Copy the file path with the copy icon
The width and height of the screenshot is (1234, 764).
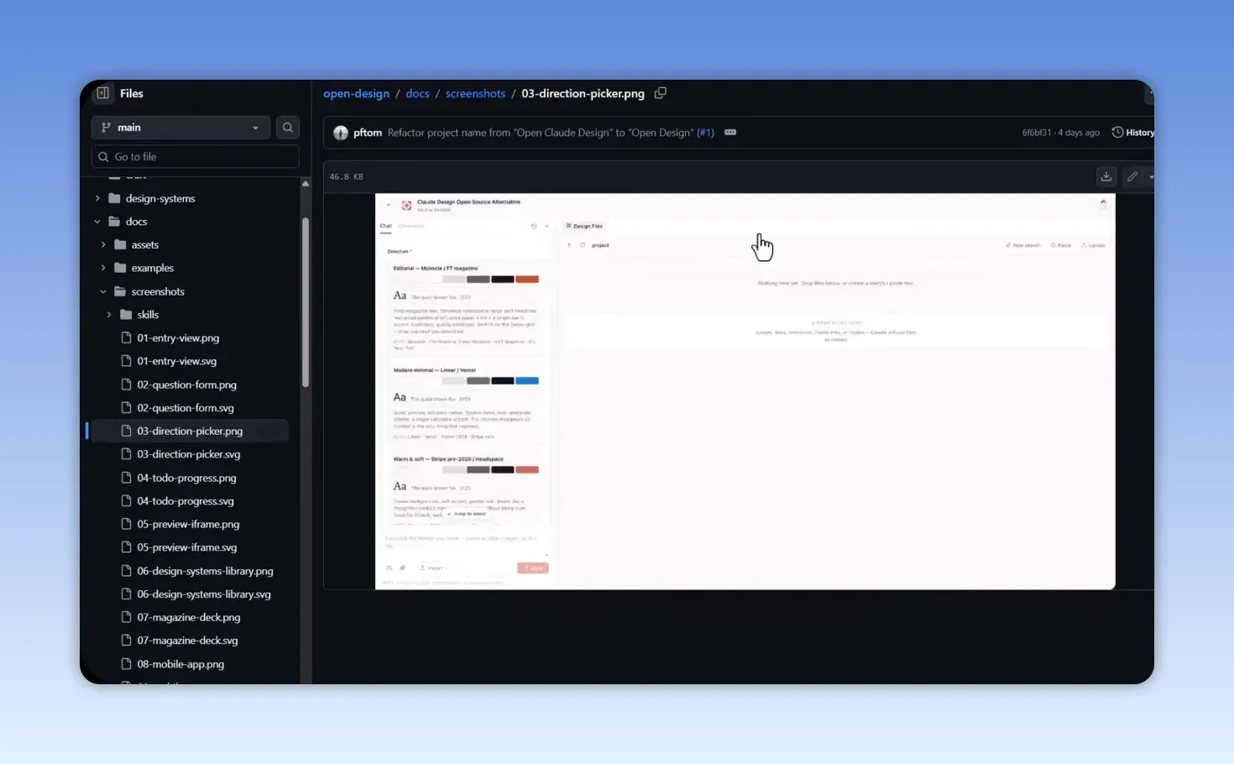click(x=661, y=93)
